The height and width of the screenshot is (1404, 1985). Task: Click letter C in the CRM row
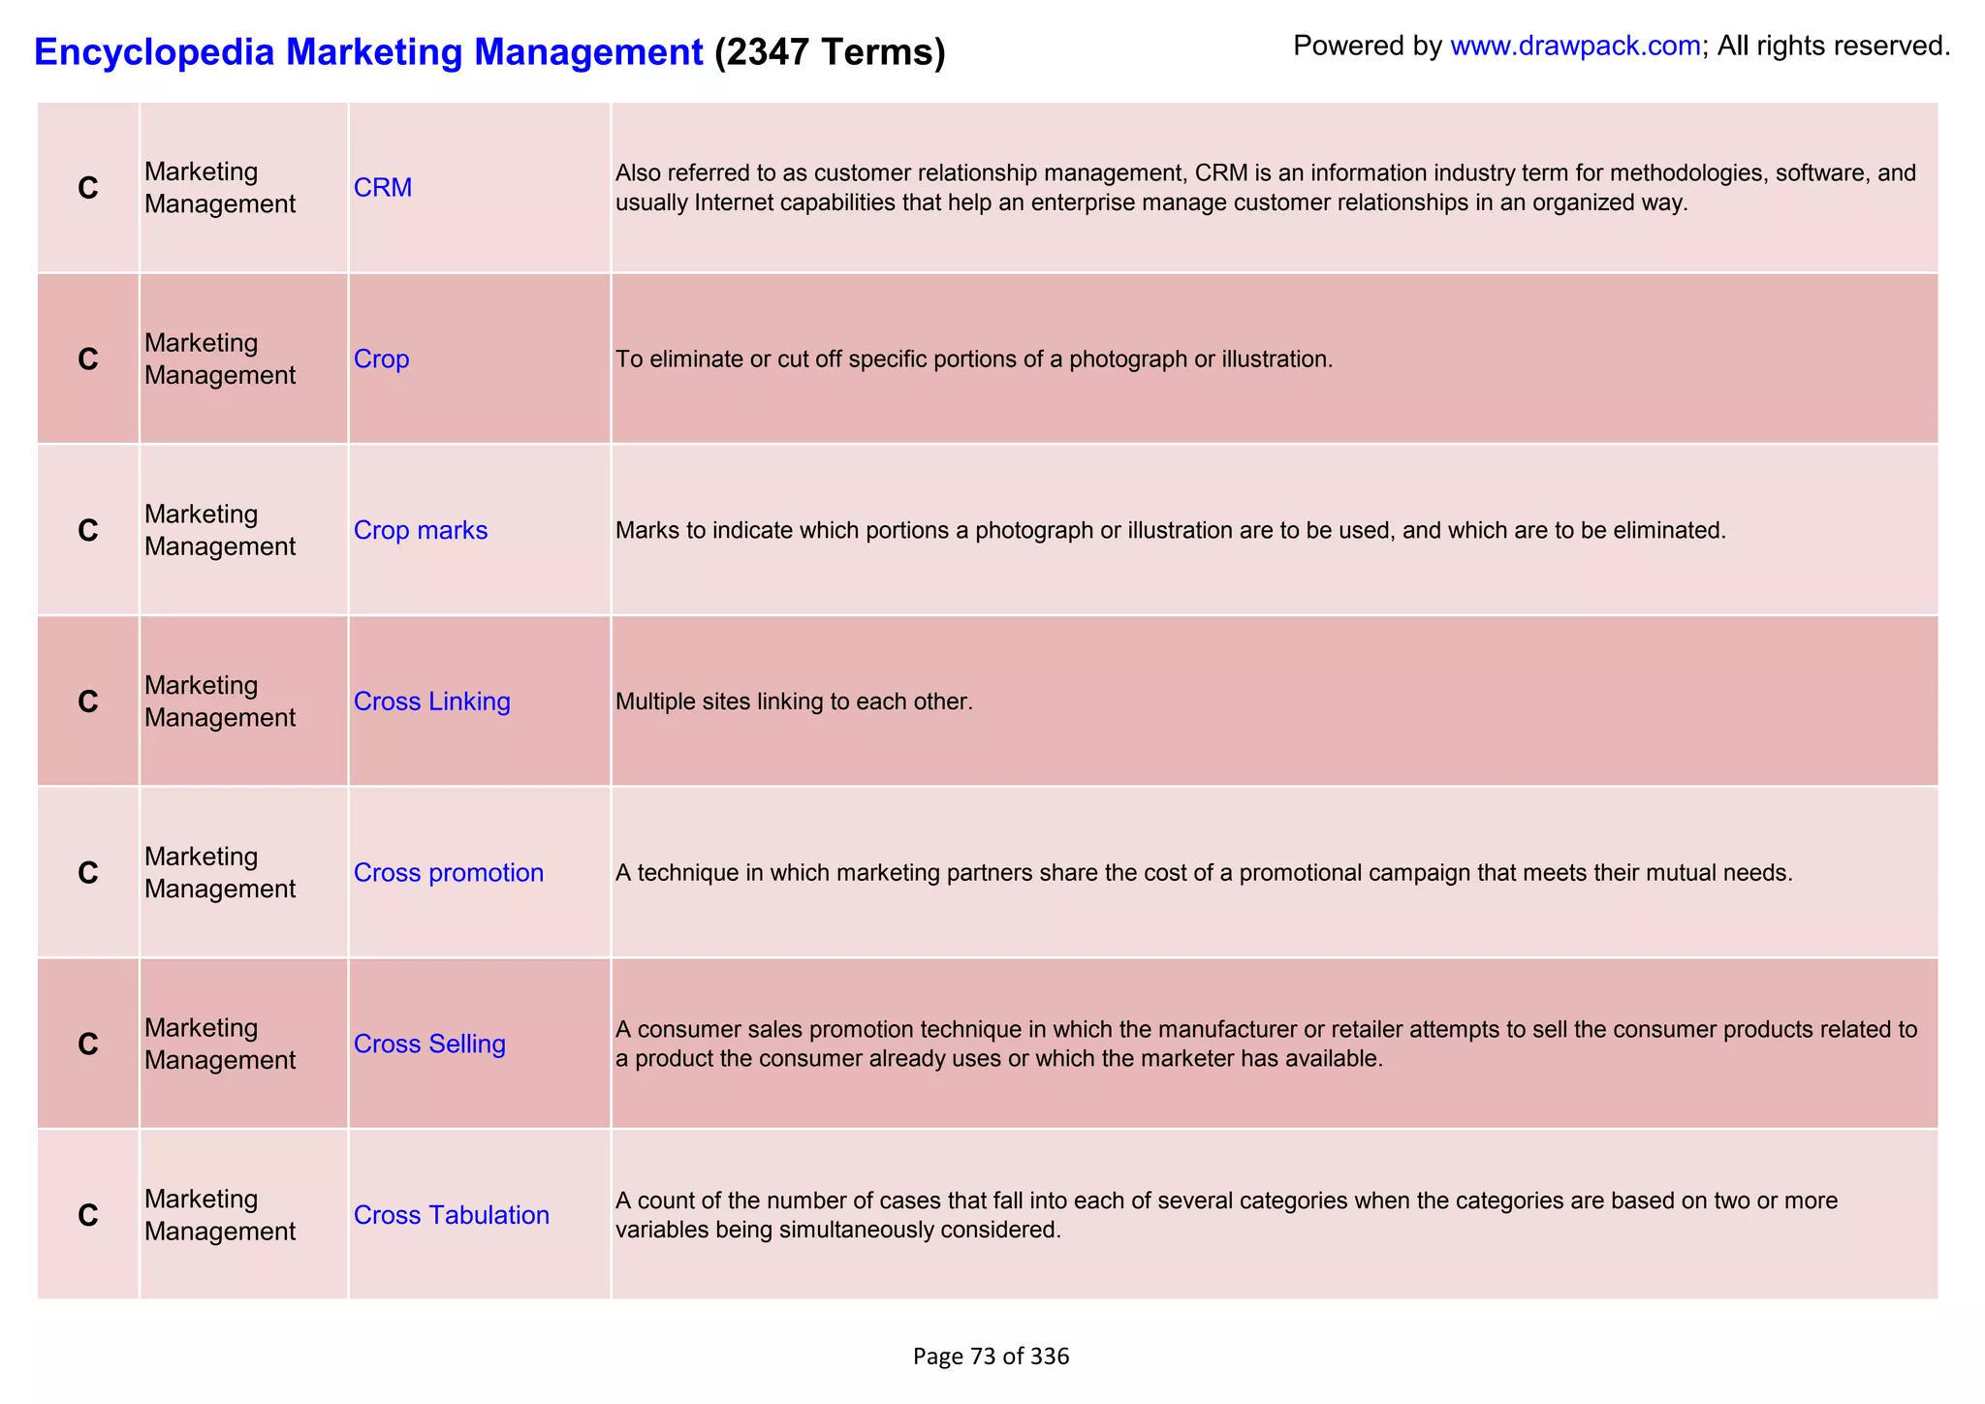coord(88,188)
